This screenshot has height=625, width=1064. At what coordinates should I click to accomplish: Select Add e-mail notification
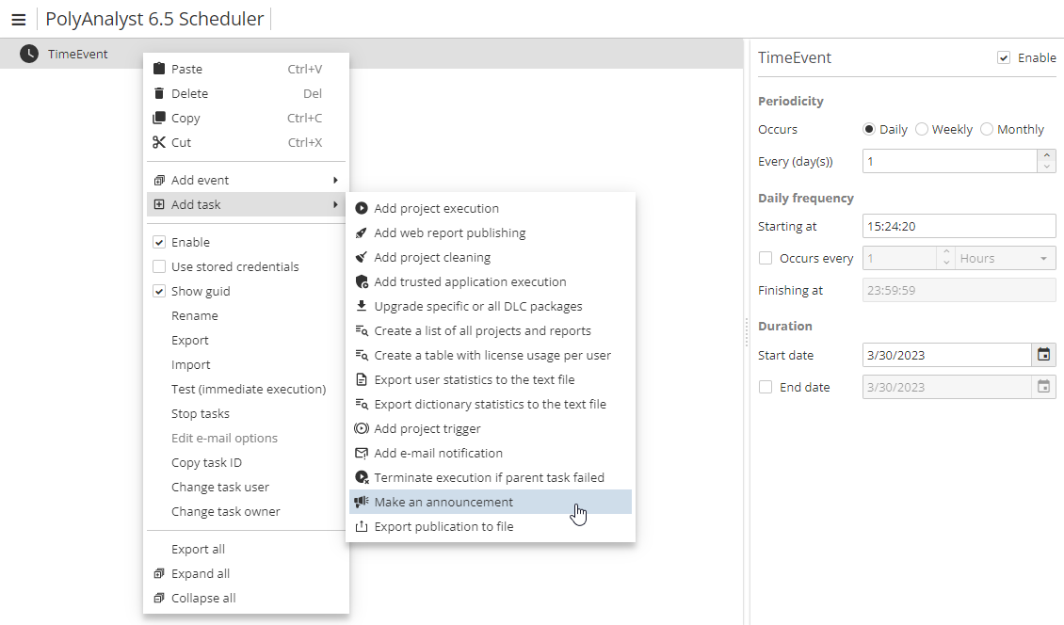coord(438,453)
